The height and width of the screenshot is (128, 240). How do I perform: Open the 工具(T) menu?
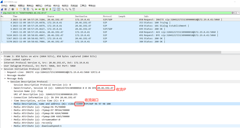click(x=83, y=6)
